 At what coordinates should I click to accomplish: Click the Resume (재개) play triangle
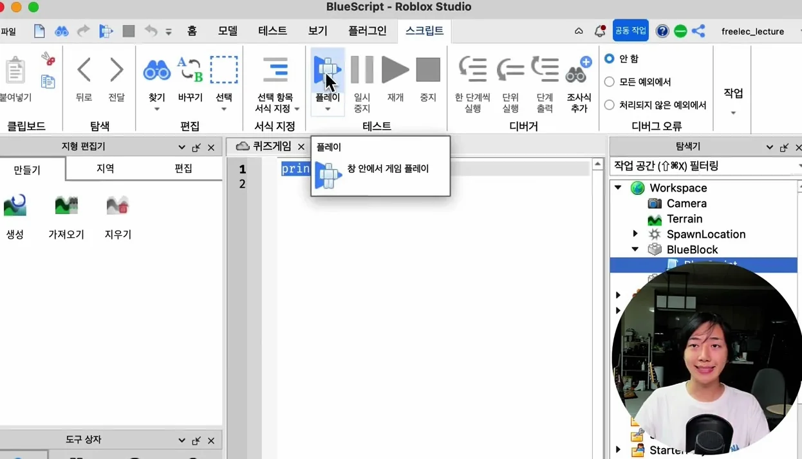395,69
